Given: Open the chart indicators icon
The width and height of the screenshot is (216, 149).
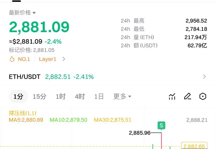Looking at the screenshot, I should (x=172, y=96).
